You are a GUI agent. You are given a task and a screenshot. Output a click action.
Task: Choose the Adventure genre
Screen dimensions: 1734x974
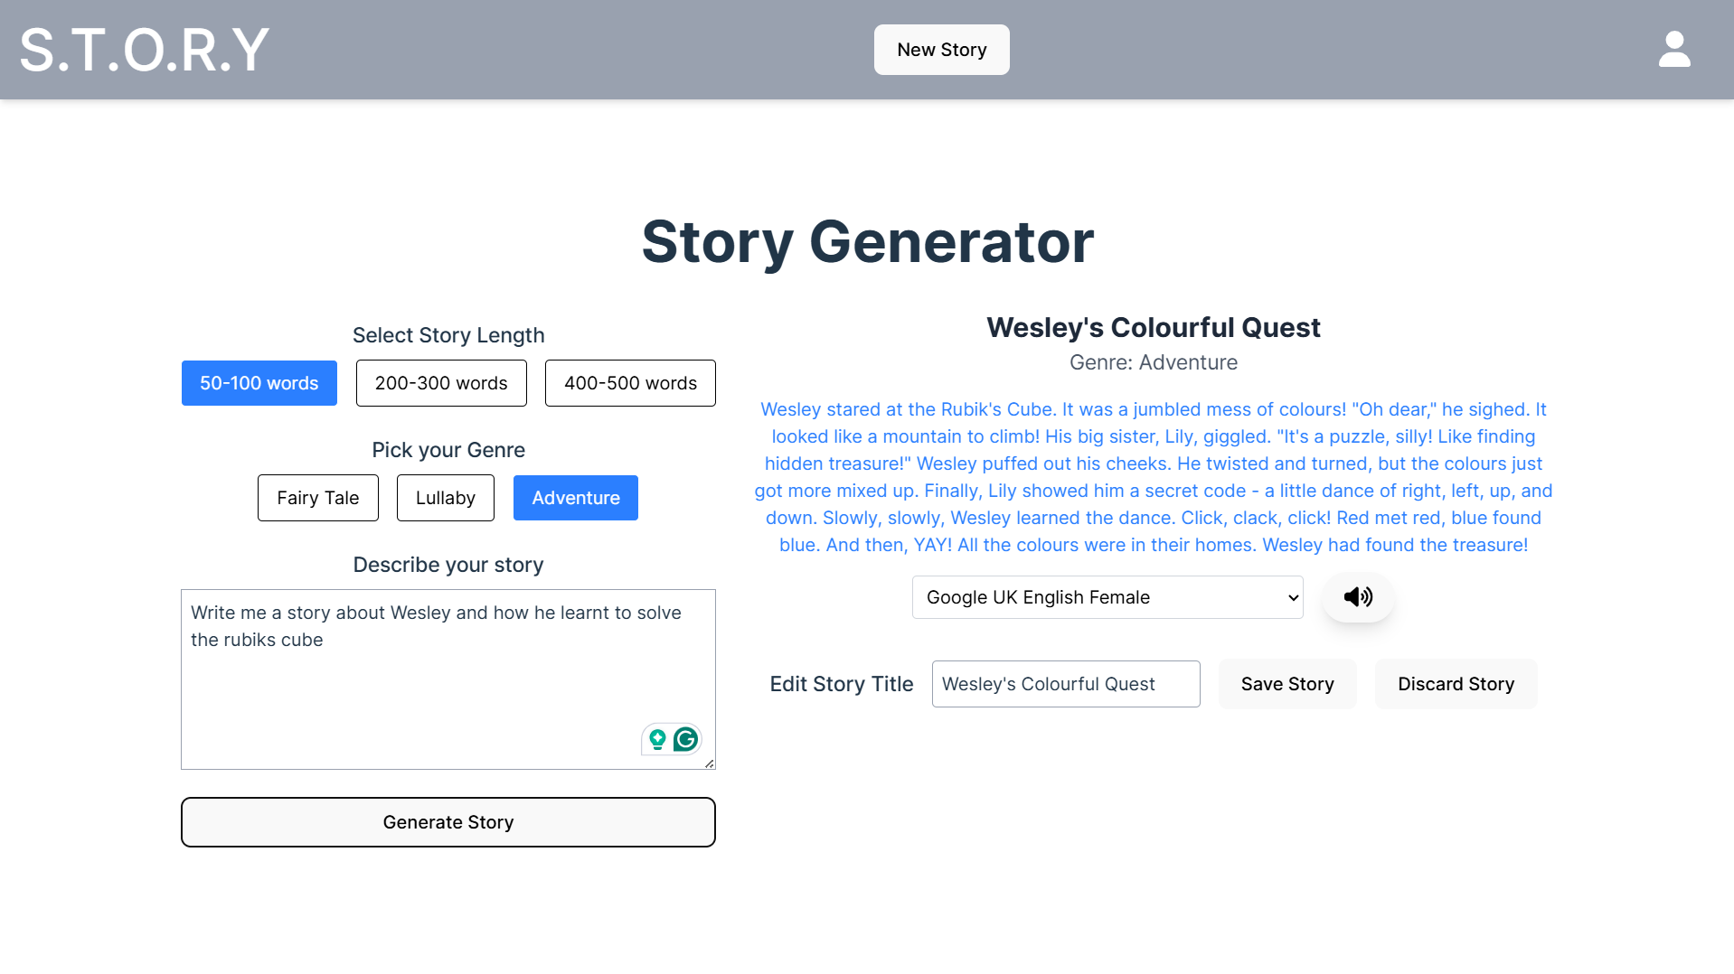(x=575, y=498)
